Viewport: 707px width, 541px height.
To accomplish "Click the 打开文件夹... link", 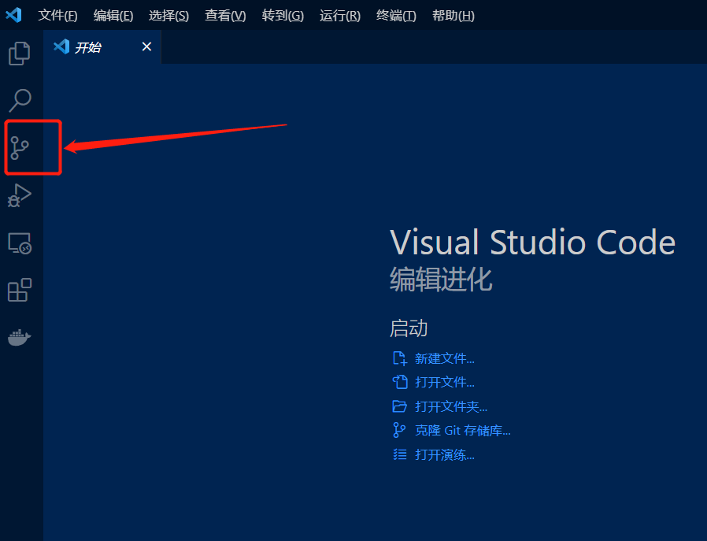I will coord(451,406).
